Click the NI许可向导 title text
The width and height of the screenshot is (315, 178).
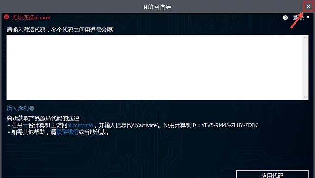coord(157,7)
